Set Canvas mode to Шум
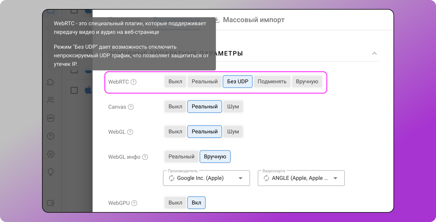 pyautogui.click(x=233, y=106)
